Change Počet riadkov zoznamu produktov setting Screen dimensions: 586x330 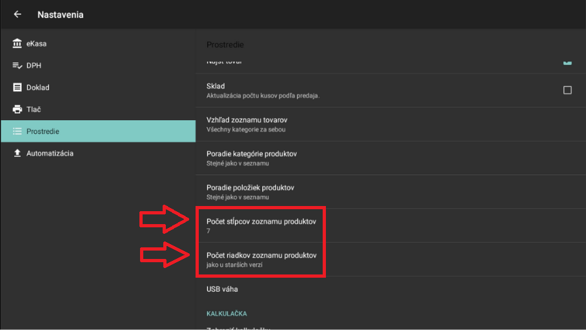coord(261,260)
